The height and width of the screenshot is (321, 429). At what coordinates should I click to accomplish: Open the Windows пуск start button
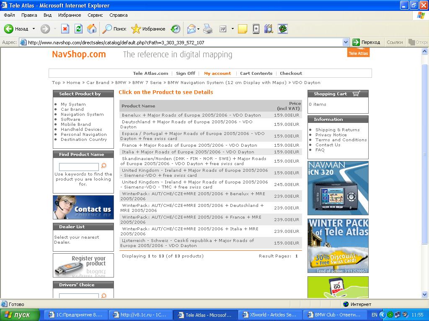coord(20,315)
